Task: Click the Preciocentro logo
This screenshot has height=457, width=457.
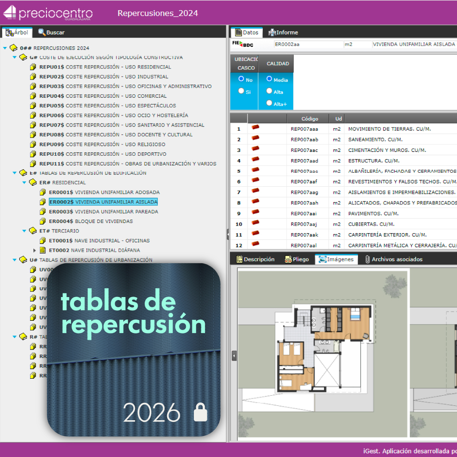Action: 47,13
